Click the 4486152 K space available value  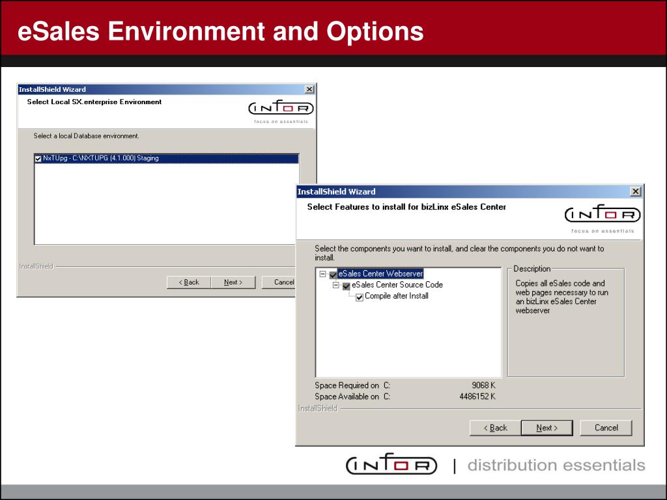pos(477,396)
